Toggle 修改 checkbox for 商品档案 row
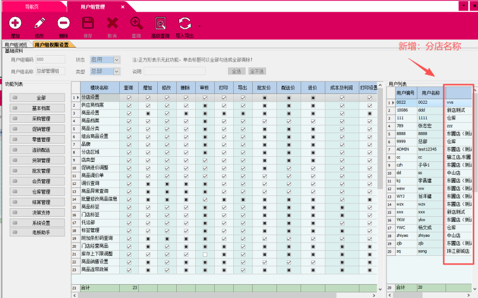This screenshot has height=298, width=478. (x=167, y=121)
